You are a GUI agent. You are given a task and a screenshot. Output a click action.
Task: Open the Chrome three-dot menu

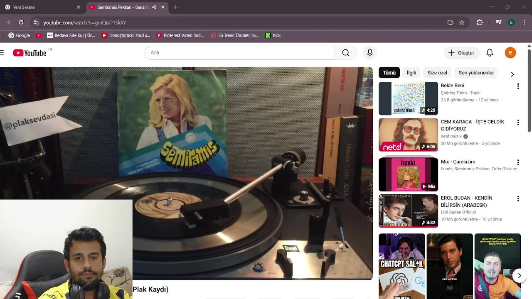tap(524, 22)
